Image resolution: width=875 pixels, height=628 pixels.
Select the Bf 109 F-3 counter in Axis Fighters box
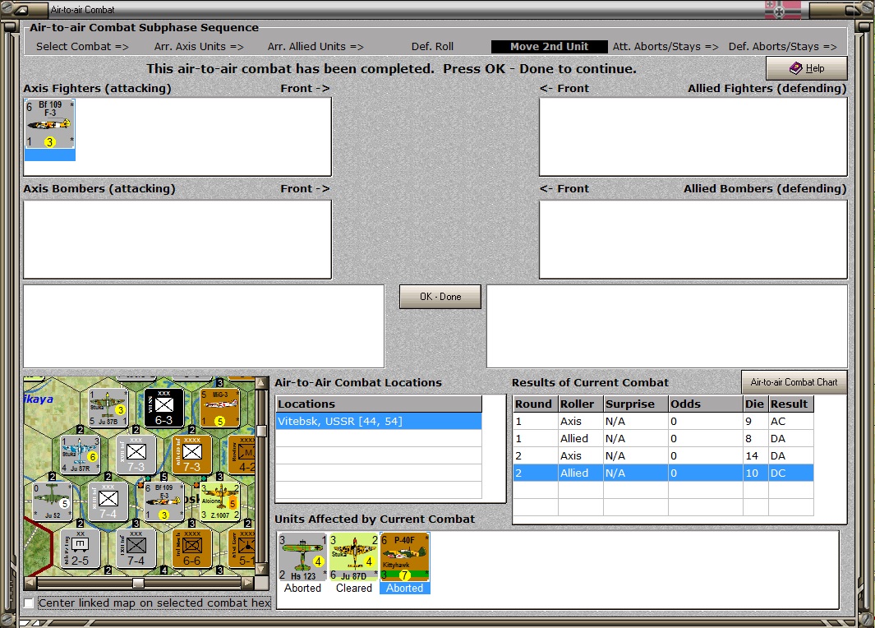pos(49,124)
